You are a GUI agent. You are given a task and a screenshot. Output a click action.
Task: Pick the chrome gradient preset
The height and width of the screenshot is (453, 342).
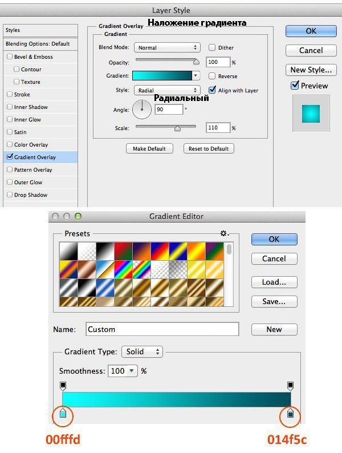click(105, 269)
